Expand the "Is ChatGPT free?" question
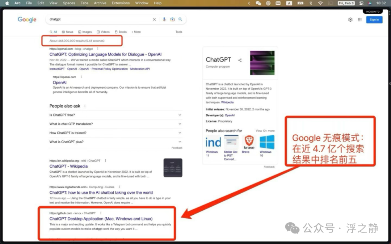This screenshot has height=244, width=391. click(115, 115)
